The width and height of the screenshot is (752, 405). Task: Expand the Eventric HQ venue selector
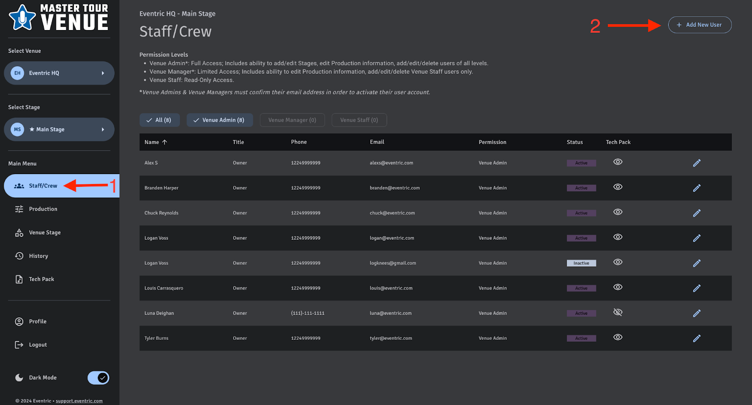coord(59,73)
